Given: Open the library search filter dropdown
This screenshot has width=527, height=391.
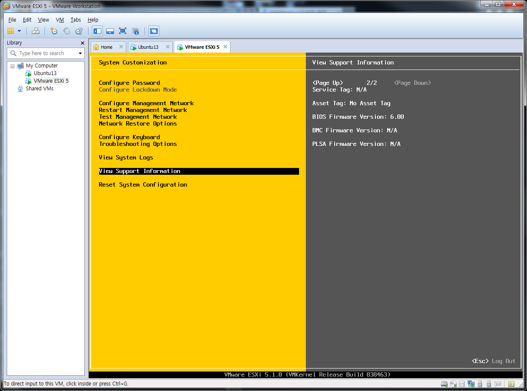Looking at the screenshot, I should [x=80, y=53].
